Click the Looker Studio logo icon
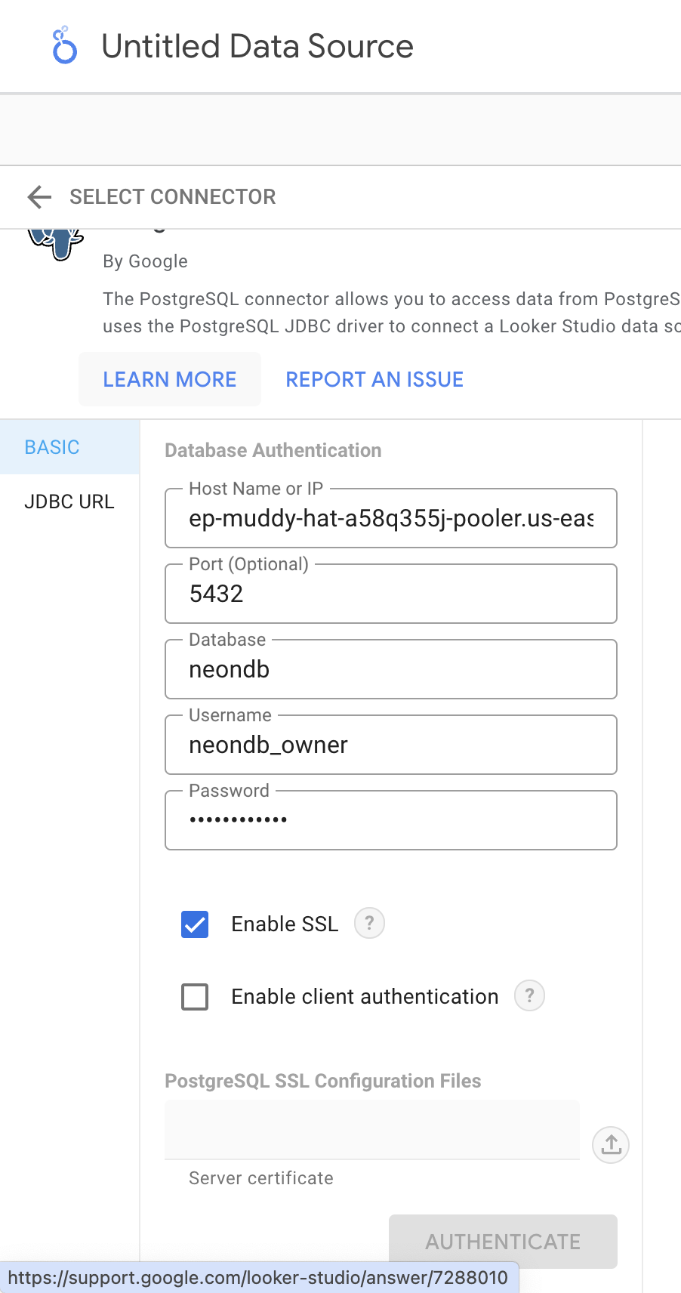Viewport: 681px width, 1293px height. point(64,46)
